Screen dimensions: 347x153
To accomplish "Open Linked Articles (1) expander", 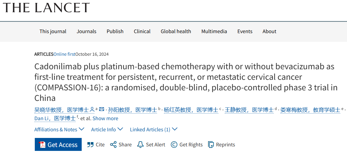I will click(154, 130).
